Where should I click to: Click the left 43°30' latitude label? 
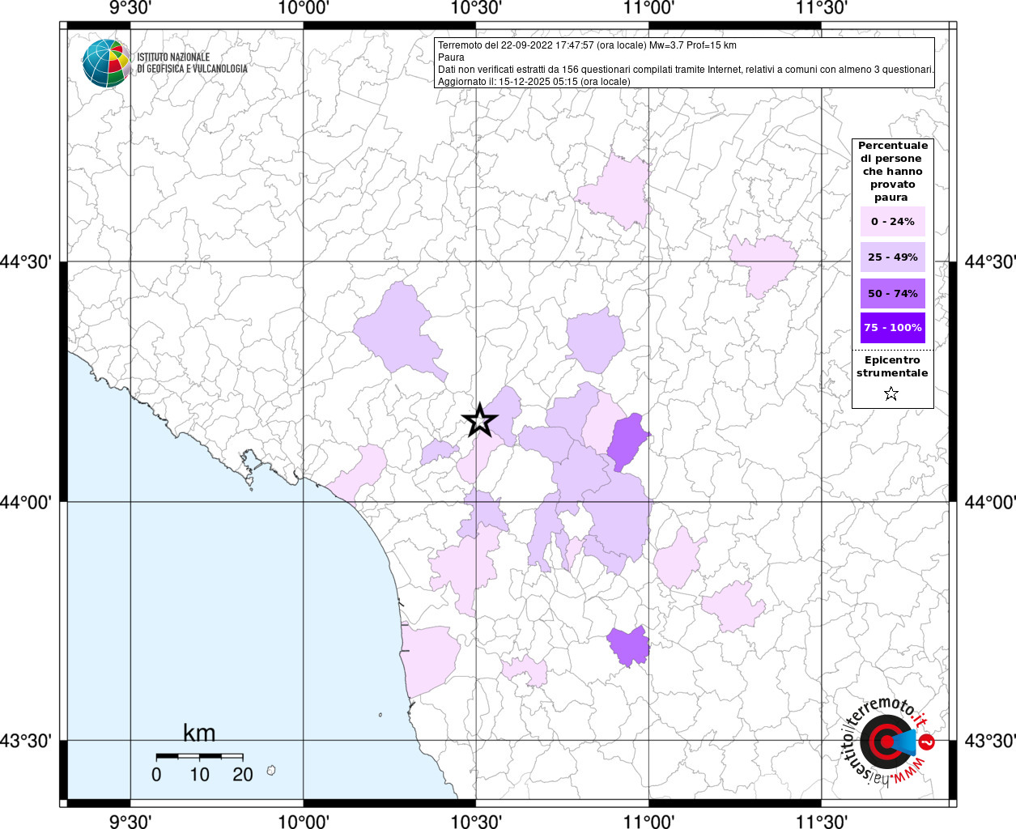click(27, 741)
